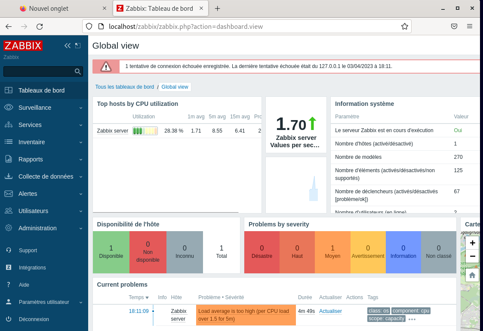
Task: Click the Déconnexion power icon
Action: tap(9, 319)
